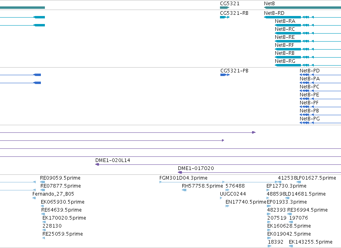Select the 197076 feature

291,222
